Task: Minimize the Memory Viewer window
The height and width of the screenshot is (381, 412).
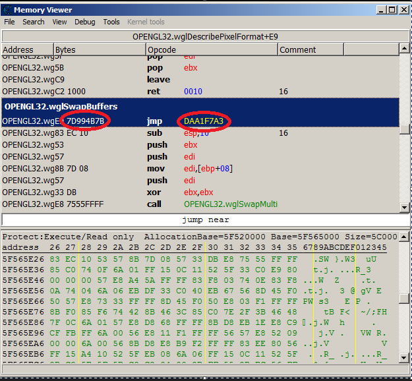Action: click(x=382, y=9)
